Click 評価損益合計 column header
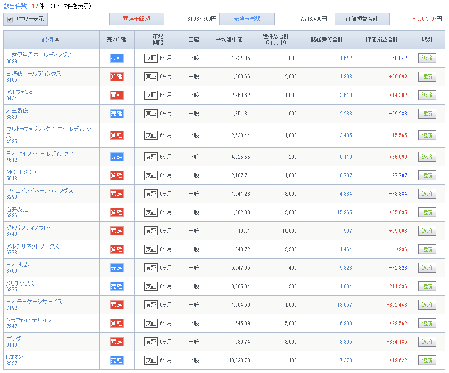 coord(382,40)
